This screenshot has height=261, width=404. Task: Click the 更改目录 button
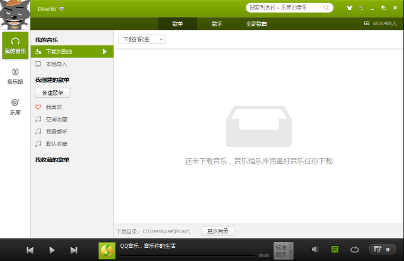click(x=217, y=231)
